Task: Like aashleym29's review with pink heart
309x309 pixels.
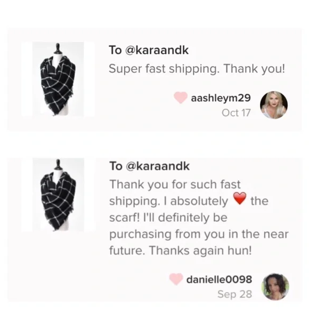Action: pos(181,97)
